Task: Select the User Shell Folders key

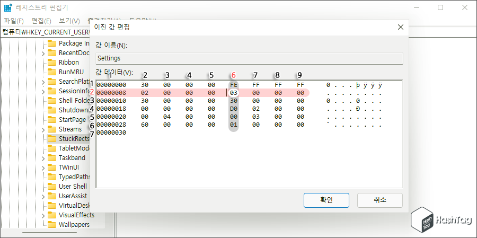Action: (x=73, y=186)
